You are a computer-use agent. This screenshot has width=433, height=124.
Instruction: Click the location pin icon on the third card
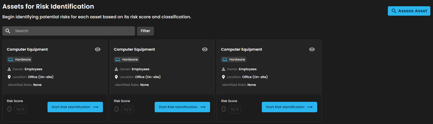coord(223,77)
